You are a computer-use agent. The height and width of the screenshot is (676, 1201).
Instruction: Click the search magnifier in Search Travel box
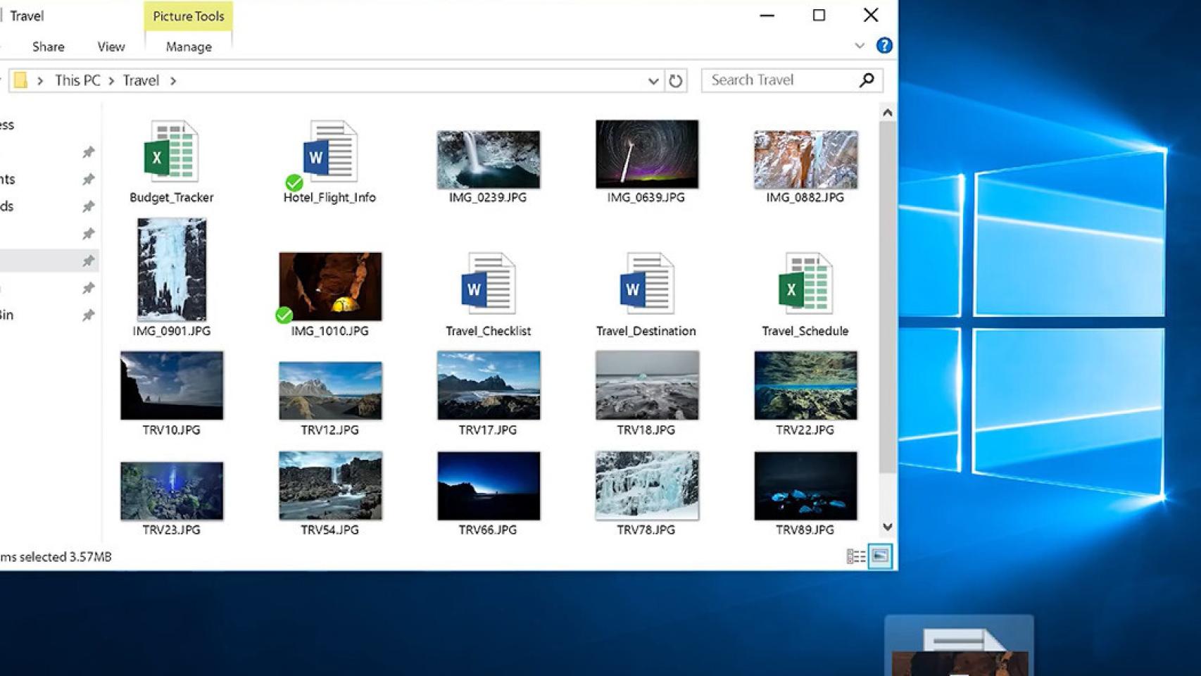pyautogui.click(x=867, y=80)
